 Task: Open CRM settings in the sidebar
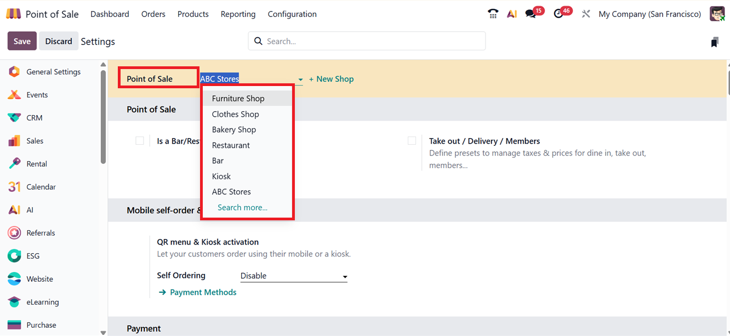point(34,118)
